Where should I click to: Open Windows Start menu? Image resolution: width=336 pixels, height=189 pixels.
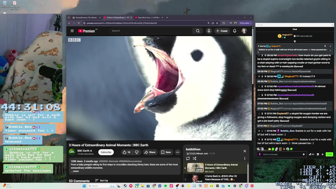84,186
